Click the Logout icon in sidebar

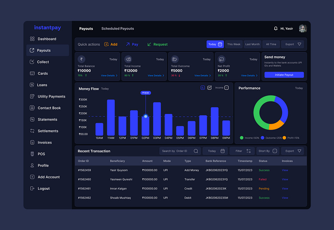pos(32,188)
